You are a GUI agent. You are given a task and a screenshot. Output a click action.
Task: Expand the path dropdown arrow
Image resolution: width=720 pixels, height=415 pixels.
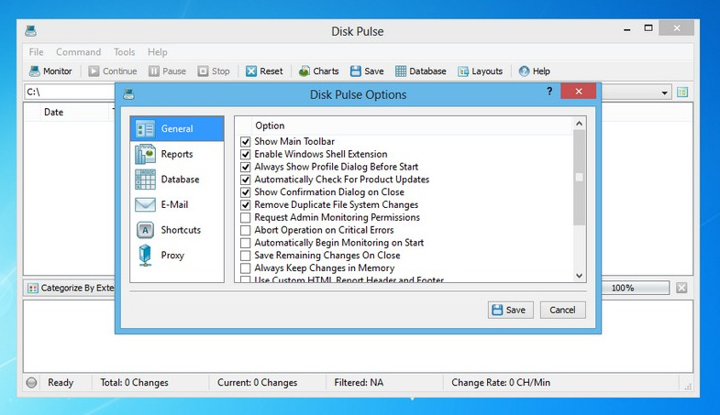click(664, 93)
